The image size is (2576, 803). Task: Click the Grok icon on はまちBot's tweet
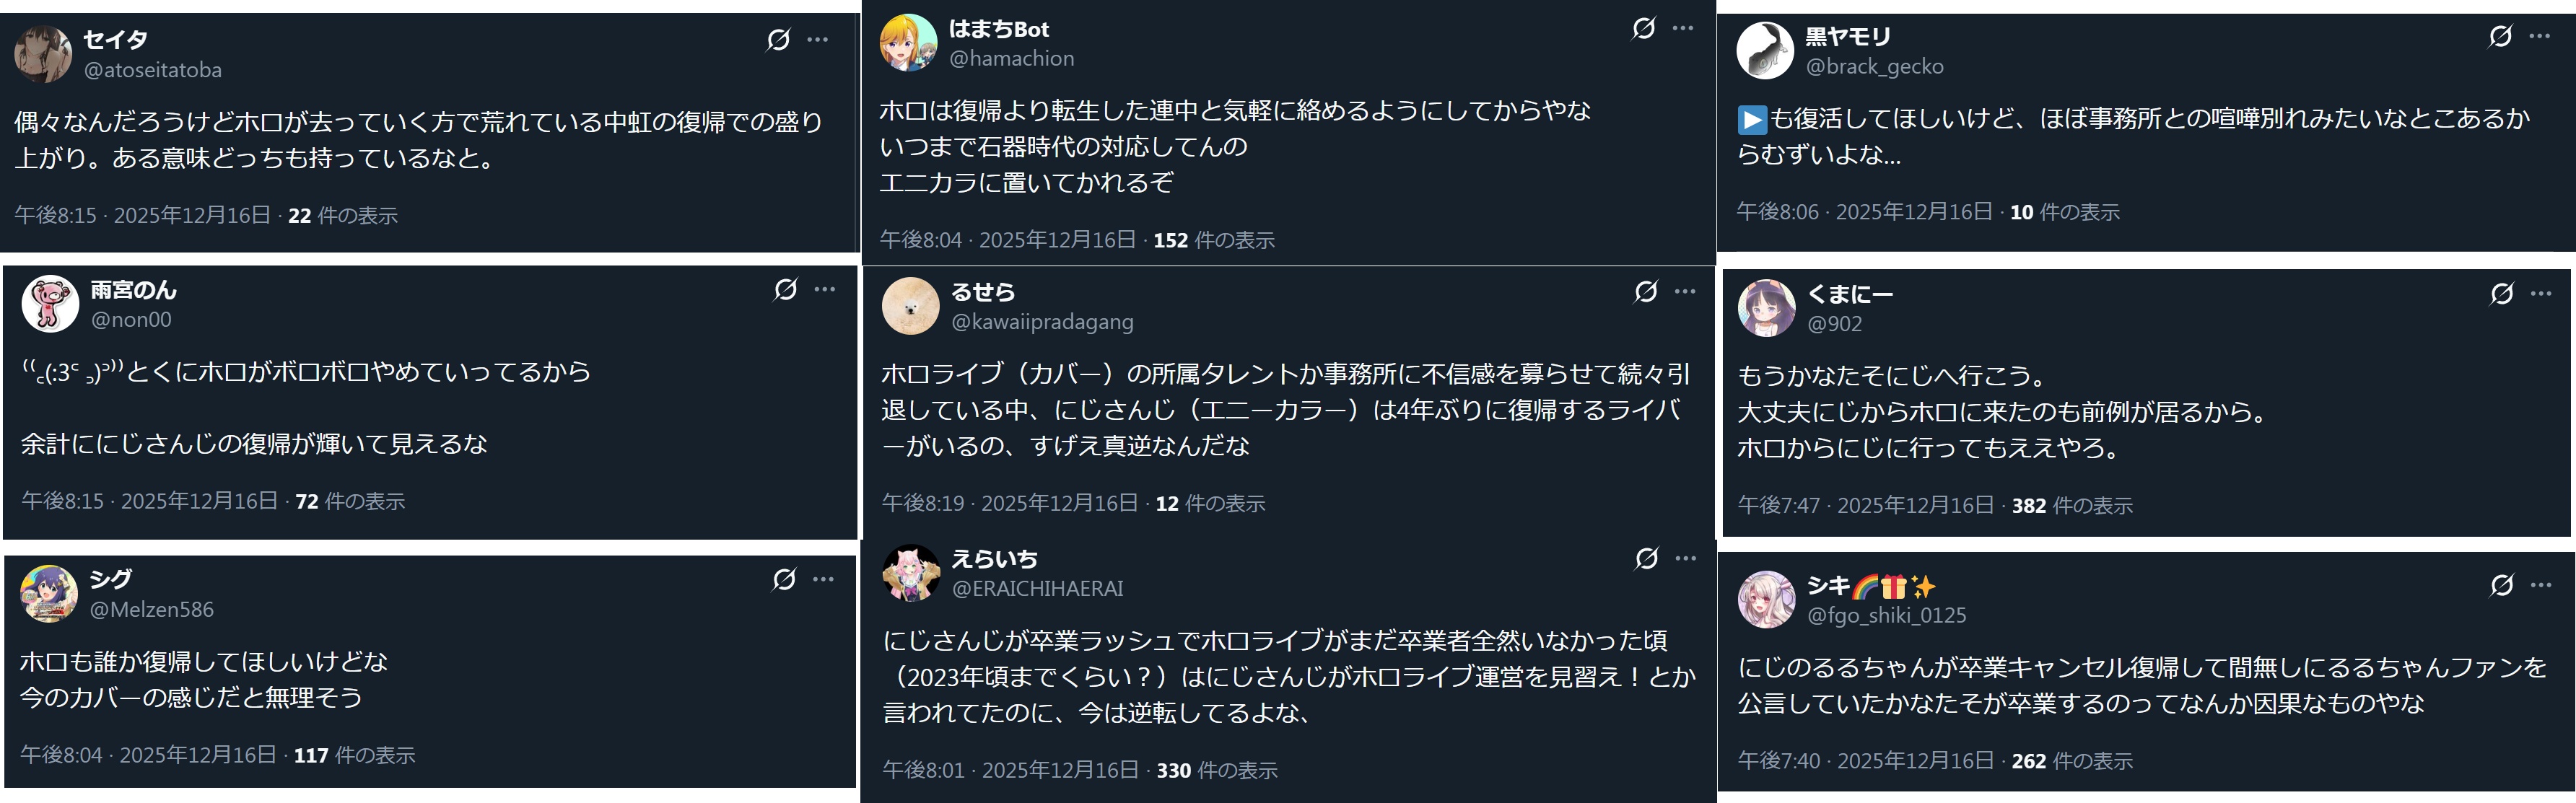point(1643,28)
